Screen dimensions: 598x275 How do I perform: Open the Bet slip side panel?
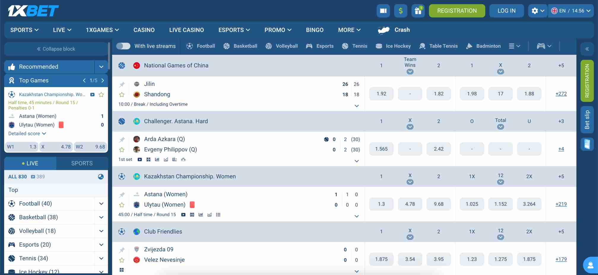click(587, 119)
